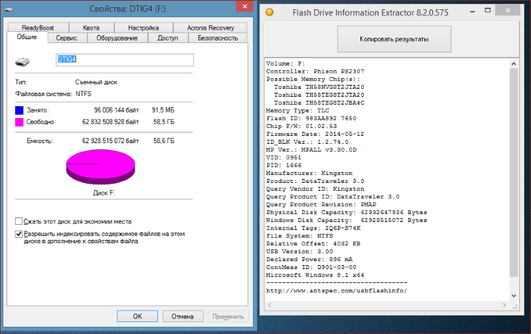Image resolution: width=531 pixels, height=334 pixels.
Task: Click the 'MP Ver.: MPALL v3.30.0D' line
Action: (x=311, y=150)
